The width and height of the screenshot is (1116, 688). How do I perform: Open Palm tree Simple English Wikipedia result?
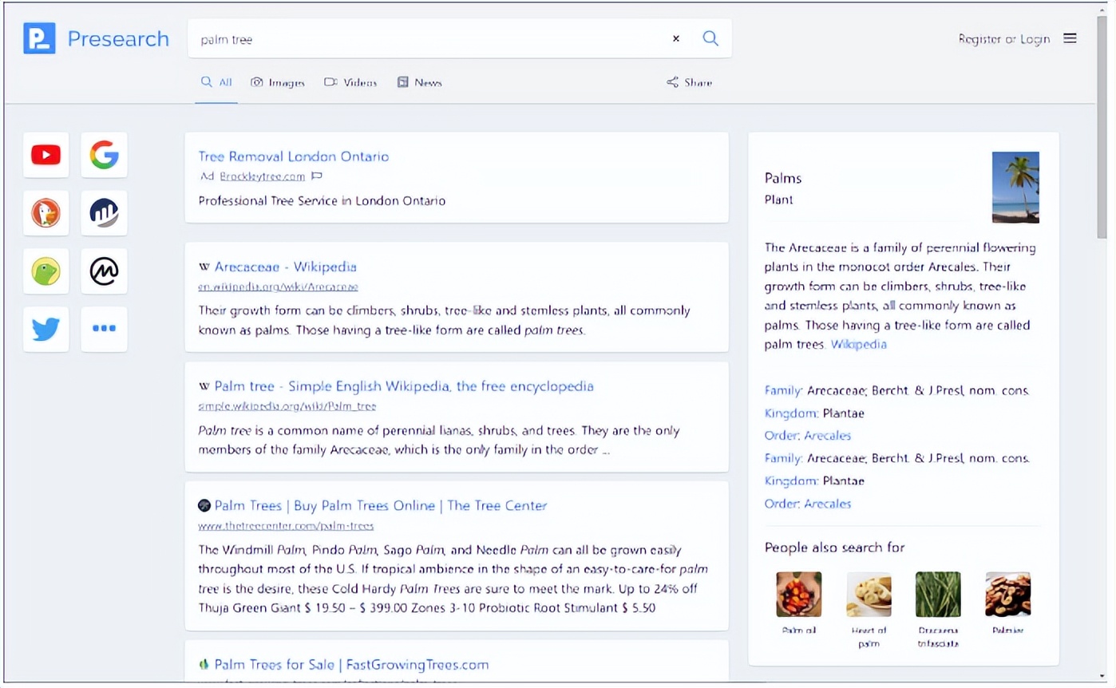[x=404, y=386]
